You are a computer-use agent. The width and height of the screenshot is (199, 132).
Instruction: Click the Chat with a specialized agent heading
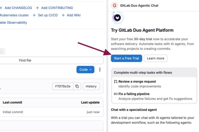click(134, 110)
